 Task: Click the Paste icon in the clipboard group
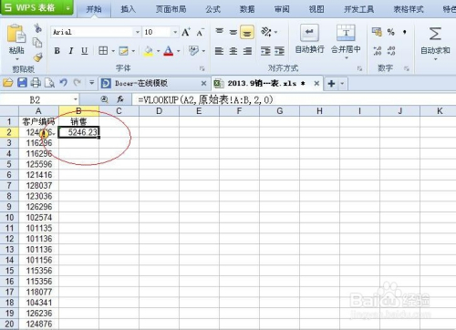(x=16, y=34)
